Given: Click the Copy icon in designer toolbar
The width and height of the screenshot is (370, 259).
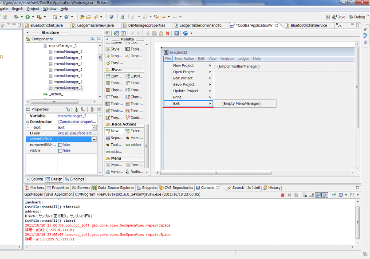Looking at the screenshot, I should tap(154, 33).
